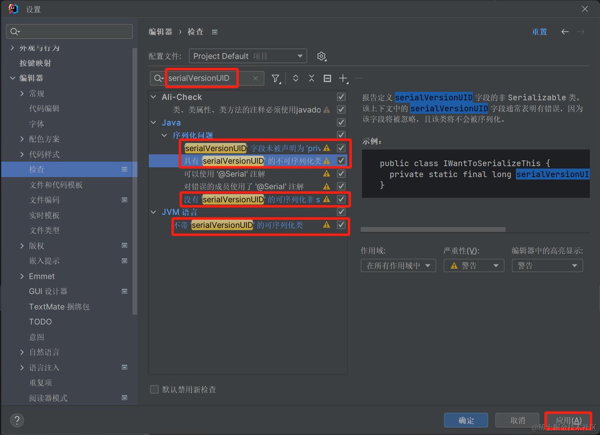Click the IntelliJ IDEA logo in title bar
The height and width of the screenshot is (435, 600).
13,9
